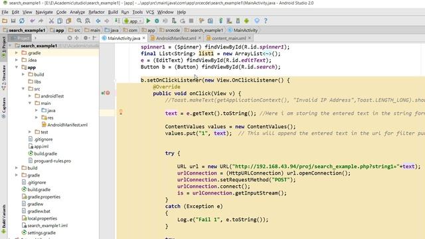425x239 pixels.
Task: Toggle the Build Variants side tab
Action: (x=4, y=219)
